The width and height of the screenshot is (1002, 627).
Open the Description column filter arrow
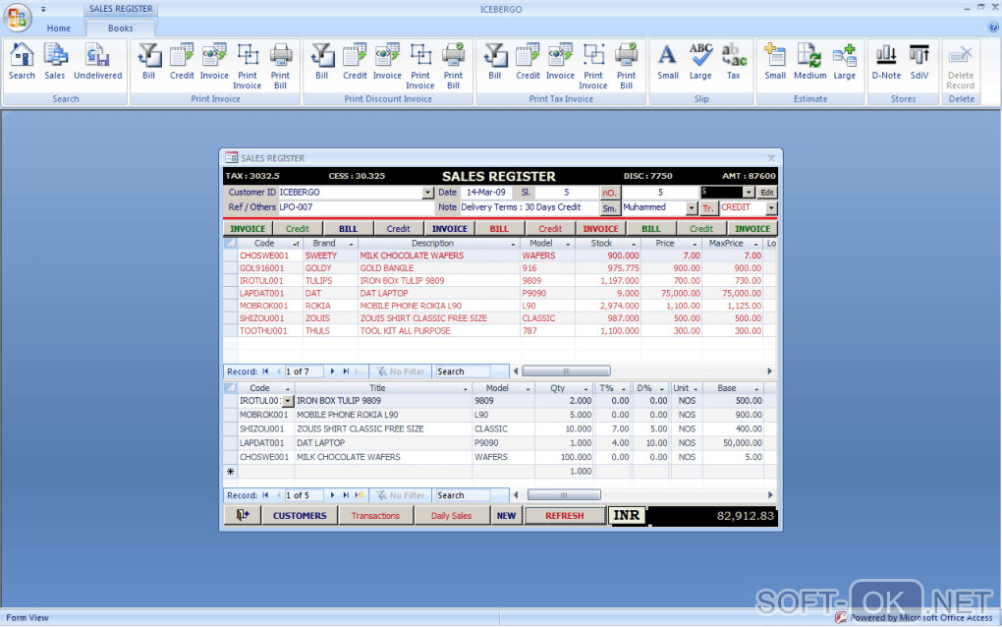[x=513, y=244]
